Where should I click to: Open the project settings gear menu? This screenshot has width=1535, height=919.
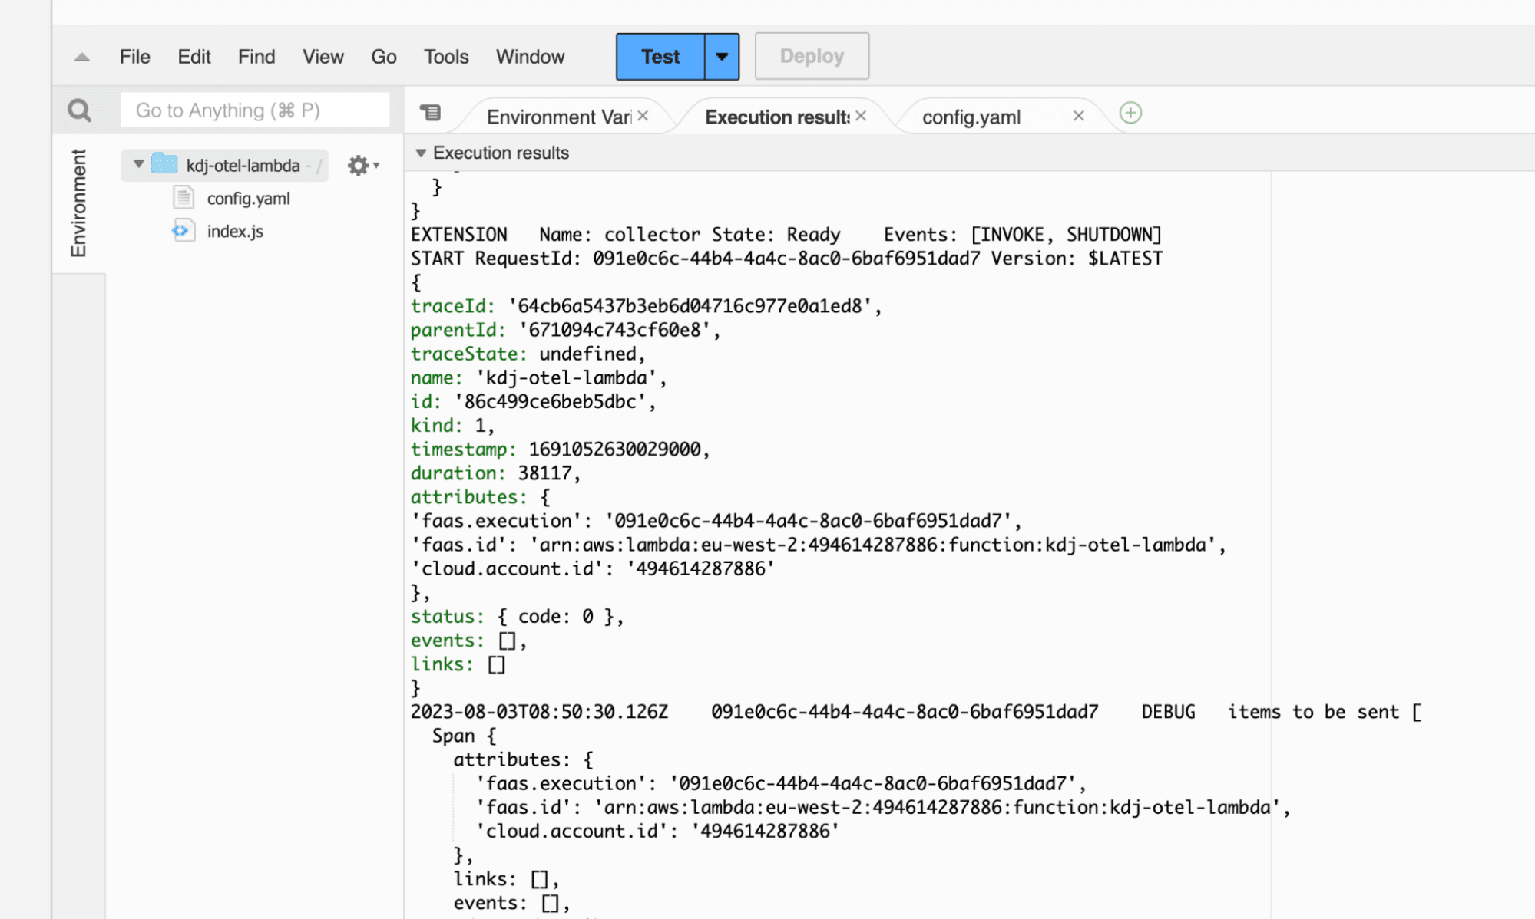tap(358, 164)
